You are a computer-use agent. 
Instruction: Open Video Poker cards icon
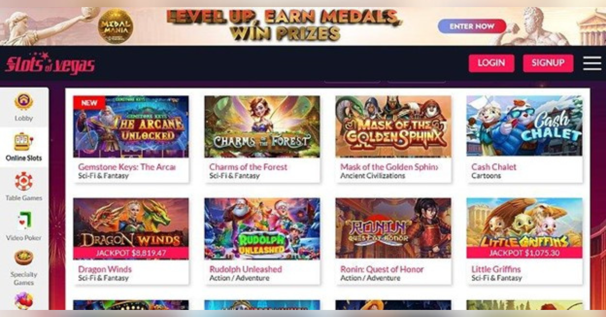pyautogui.click(x=24, y=222)
